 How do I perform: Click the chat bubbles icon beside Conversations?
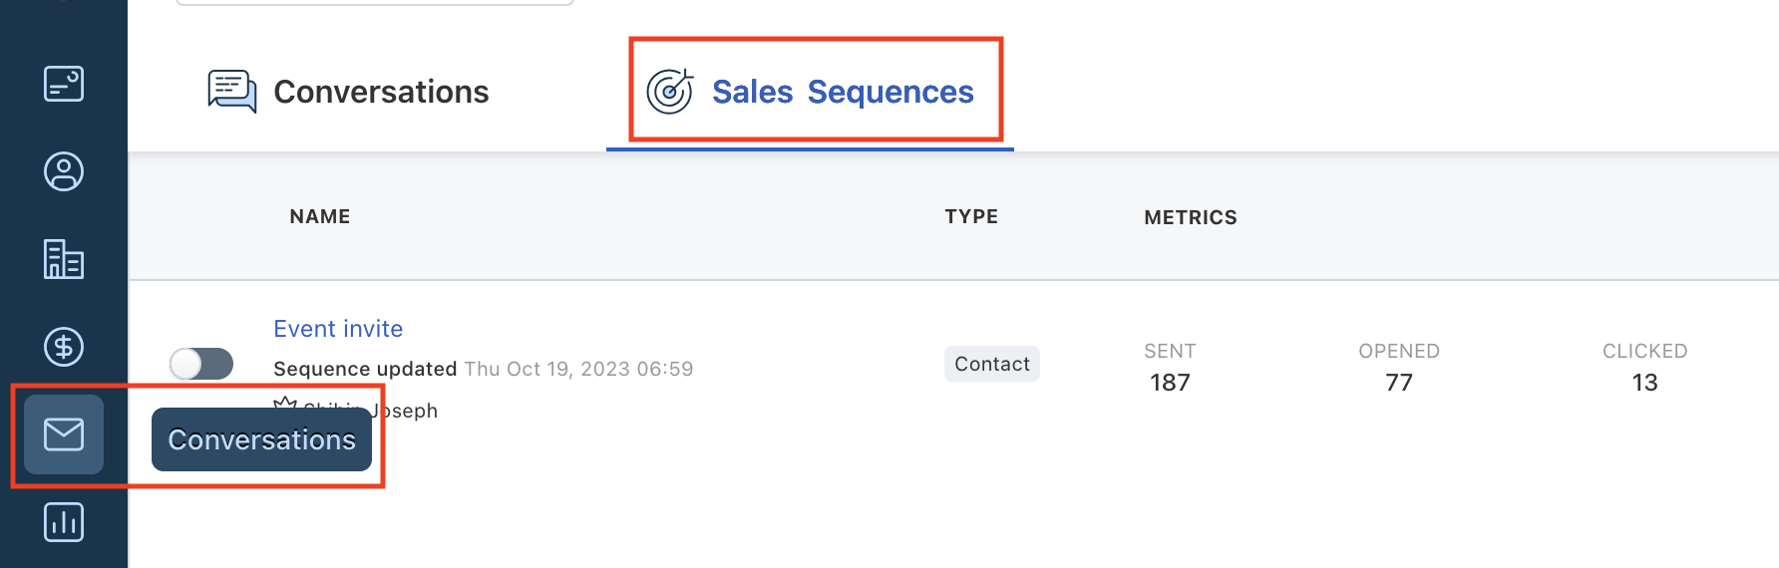(232, 92)
